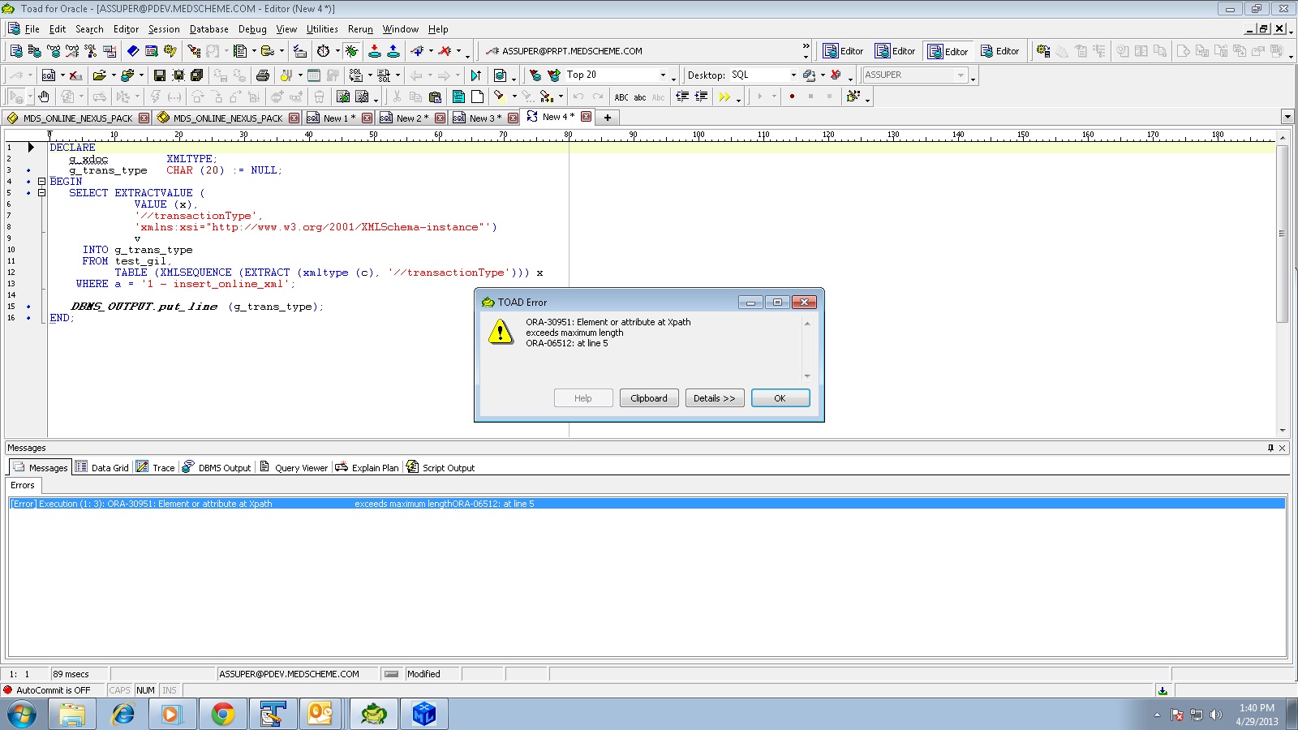
Task: Collapse the BEGIN block fold marker
Action: point(41,182)
